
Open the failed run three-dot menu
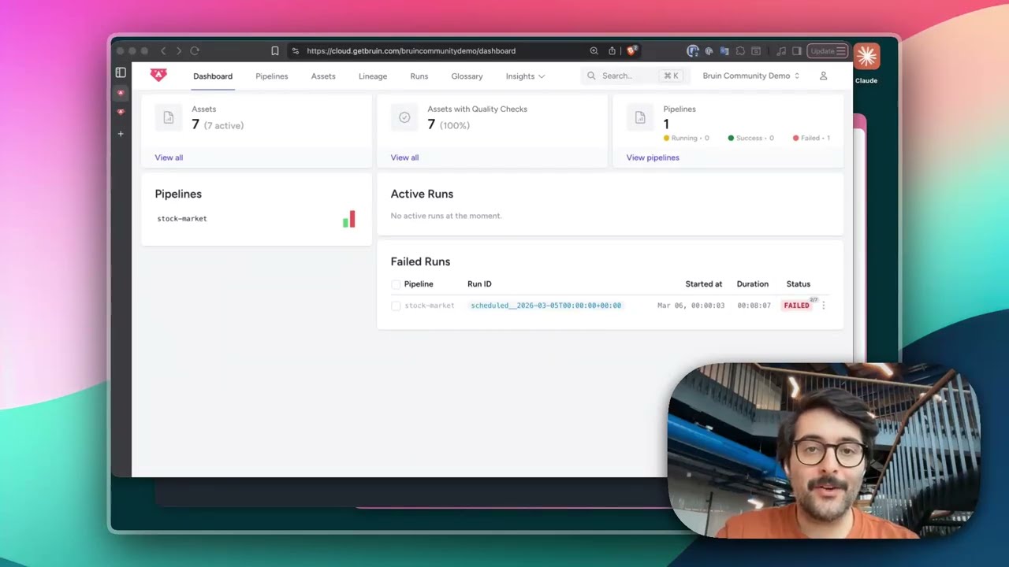[824, 306]
